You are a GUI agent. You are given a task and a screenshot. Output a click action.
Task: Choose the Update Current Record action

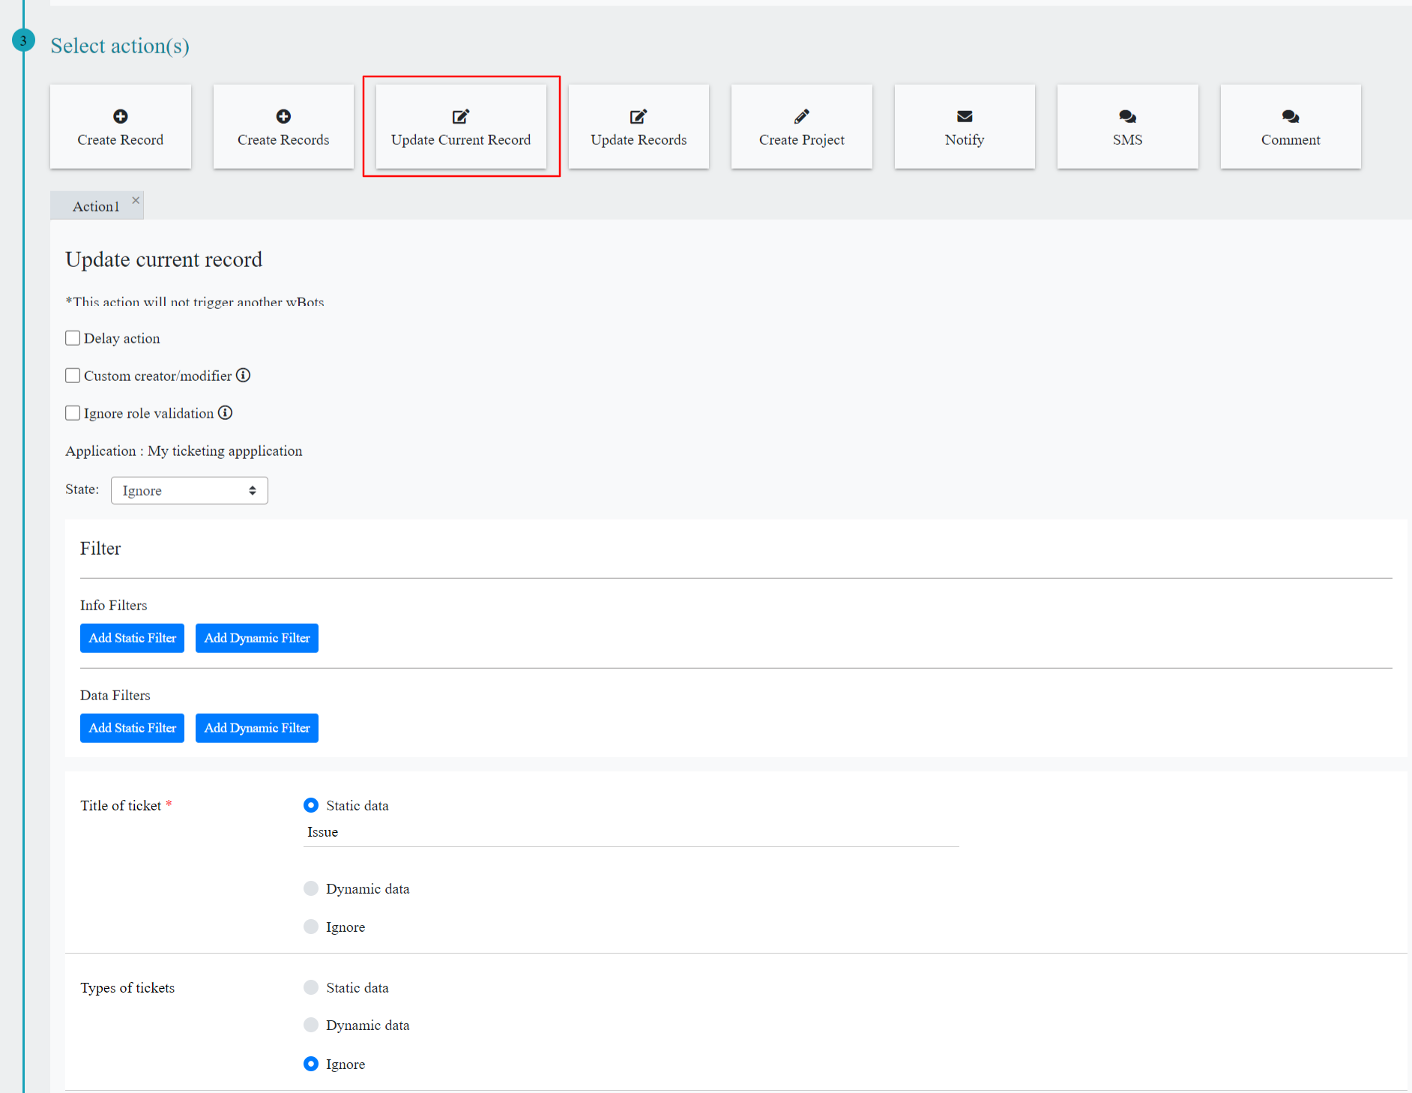coord(461,127)
